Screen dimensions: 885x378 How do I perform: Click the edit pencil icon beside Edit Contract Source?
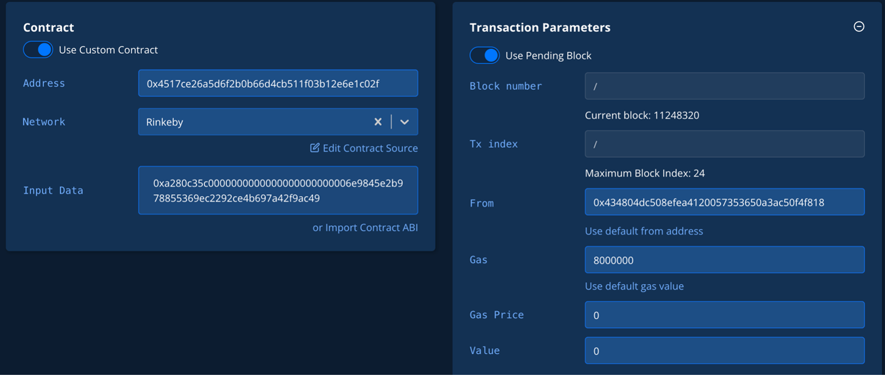point(314,148)
